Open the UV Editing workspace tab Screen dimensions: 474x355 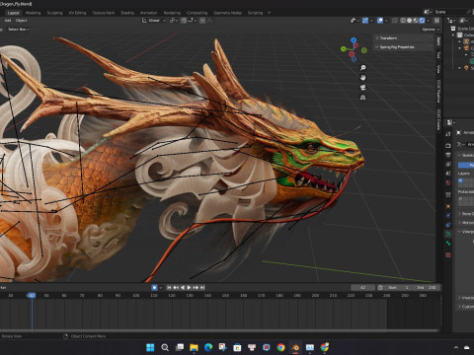77,13
